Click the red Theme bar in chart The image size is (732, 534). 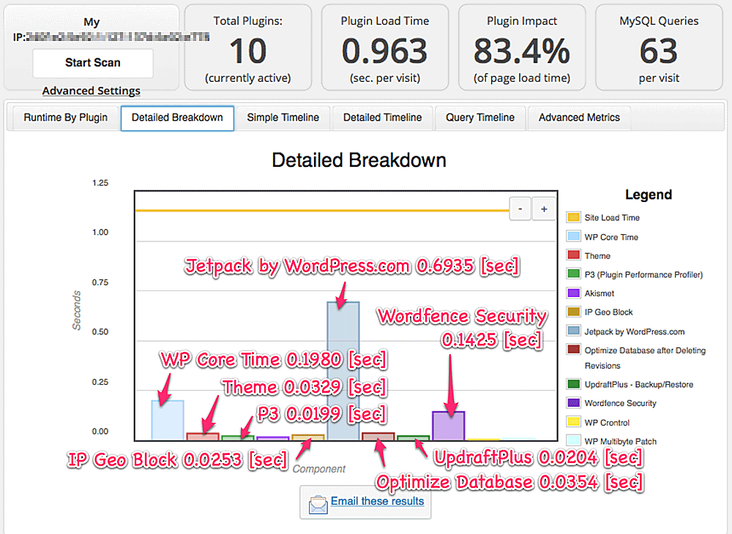pos(203,437)
